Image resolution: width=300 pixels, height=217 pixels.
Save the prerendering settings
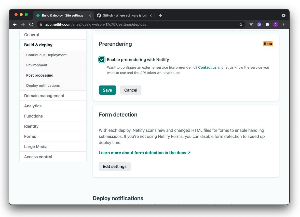click(x=107, y=90)
